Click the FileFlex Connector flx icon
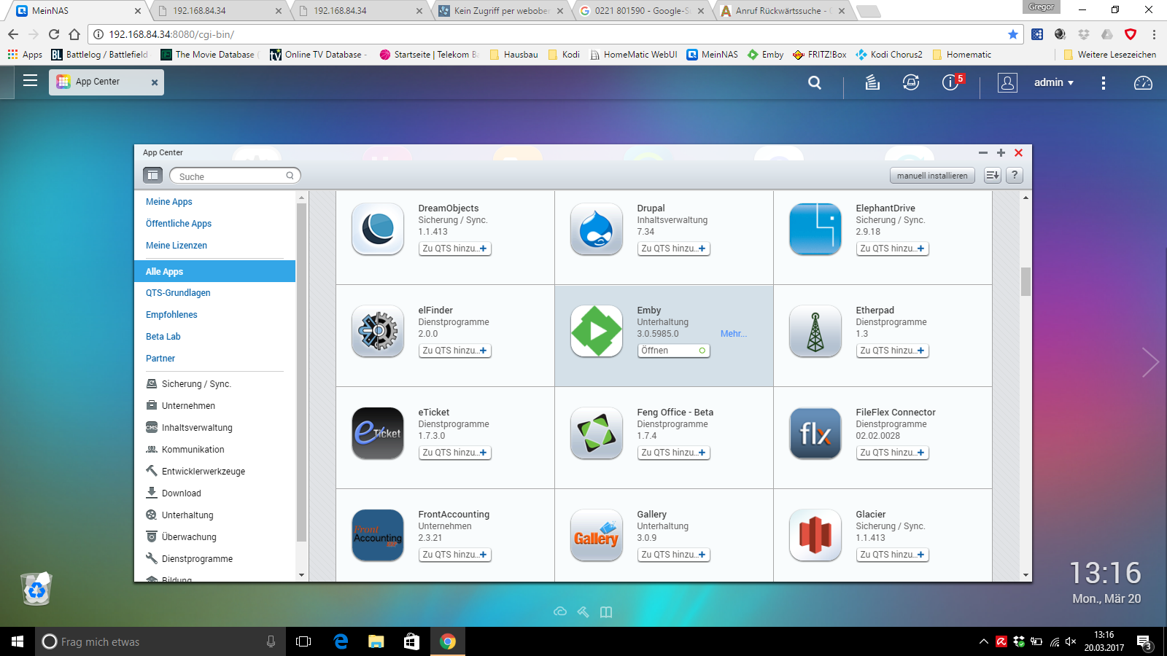Screen dimensions: 1167x656 (815, 433)
